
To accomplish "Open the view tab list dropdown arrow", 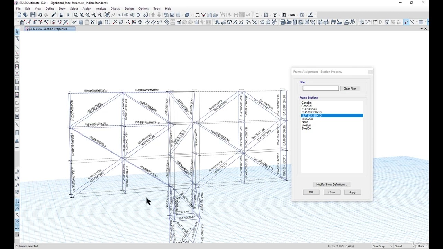I will pyautogui.click(x=421, y=29).
